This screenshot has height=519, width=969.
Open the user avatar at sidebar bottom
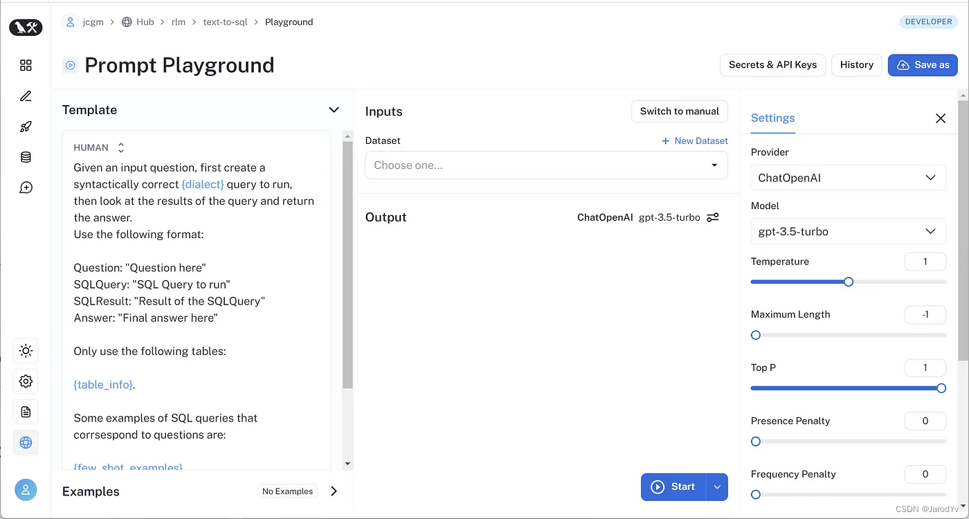26,490
